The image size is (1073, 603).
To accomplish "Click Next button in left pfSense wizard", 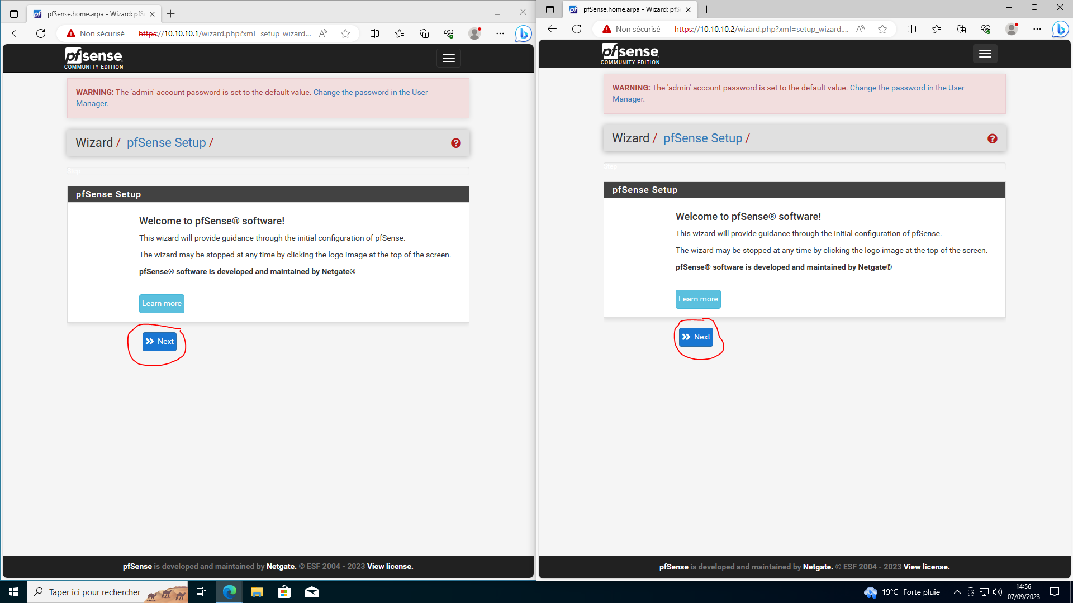I will click(x=159, y=341).
